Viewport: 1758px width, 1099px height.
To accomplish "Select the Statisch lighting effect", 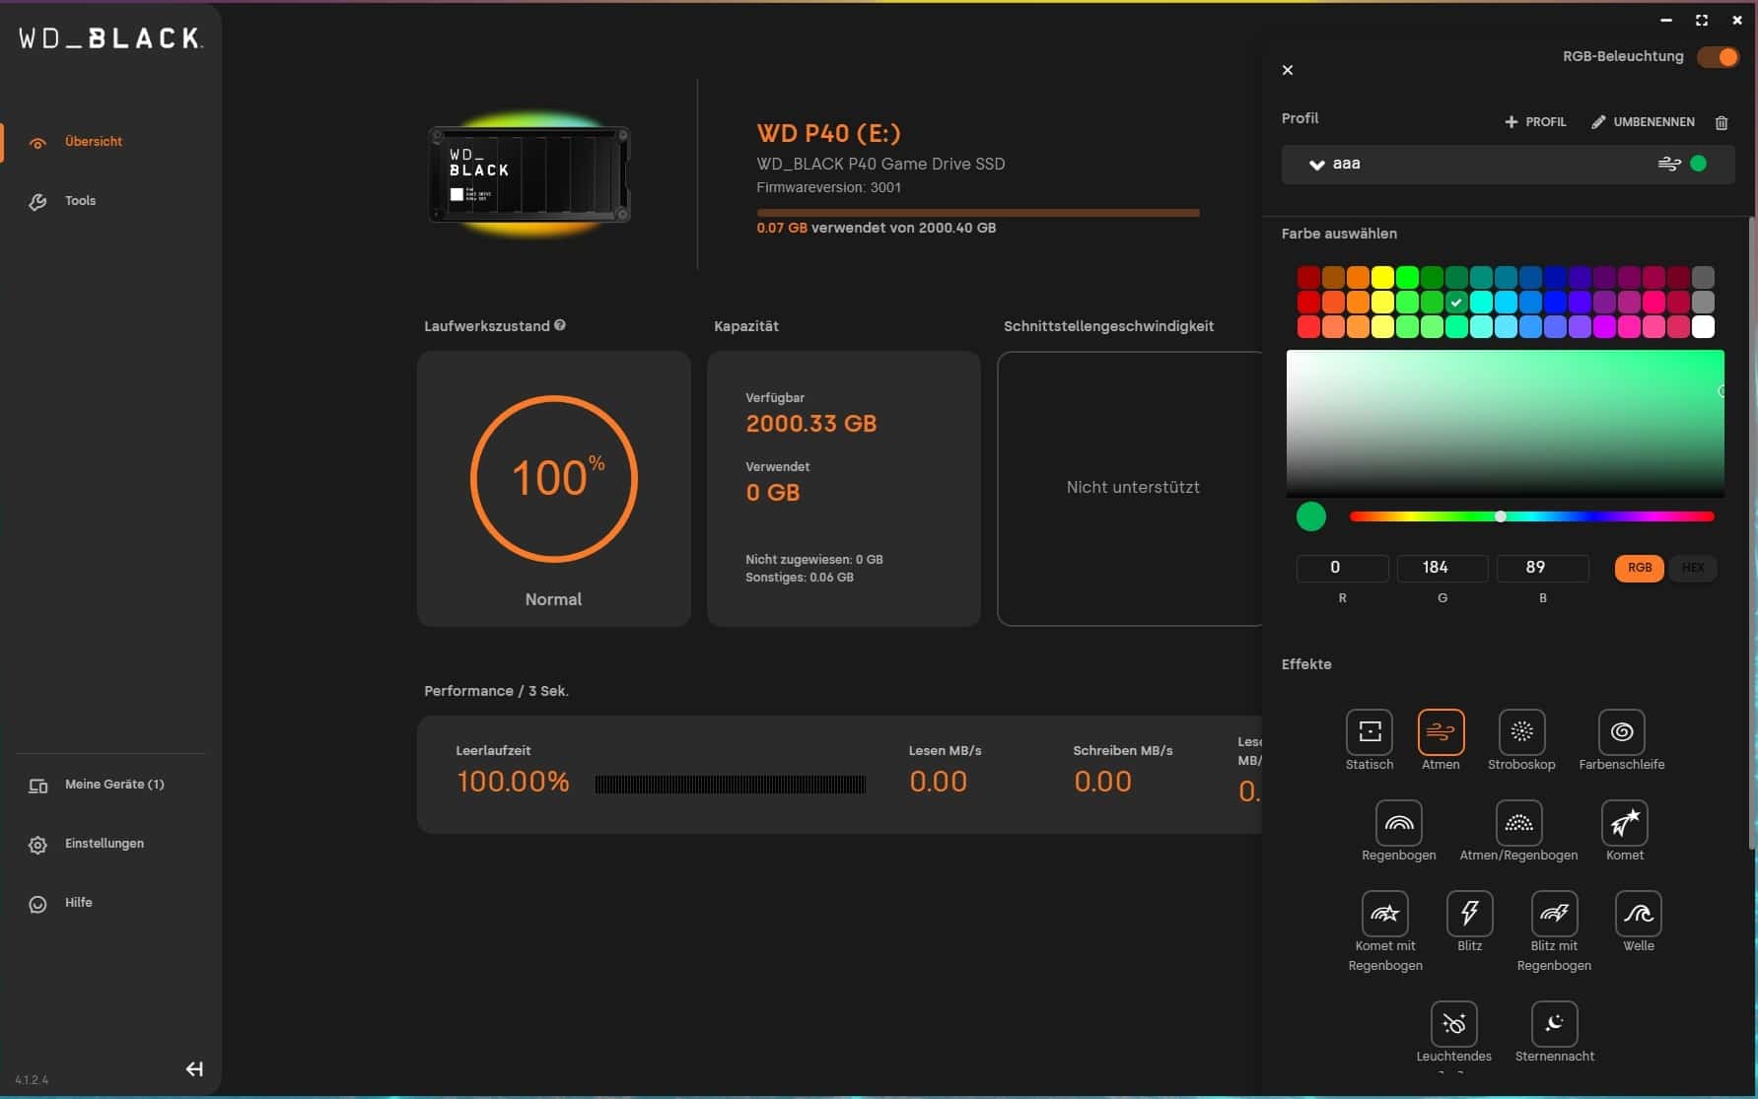I will [x=1369, y=732].
